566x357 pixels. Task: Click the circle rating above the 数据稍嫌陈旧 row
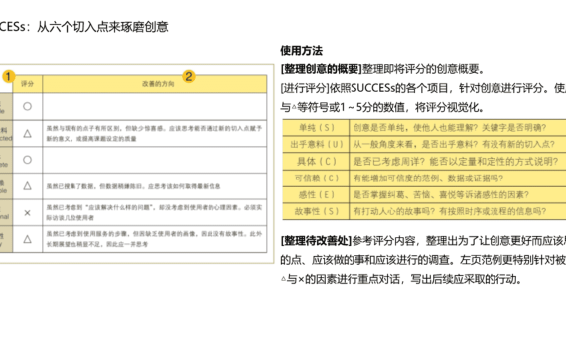coord(27,160)
